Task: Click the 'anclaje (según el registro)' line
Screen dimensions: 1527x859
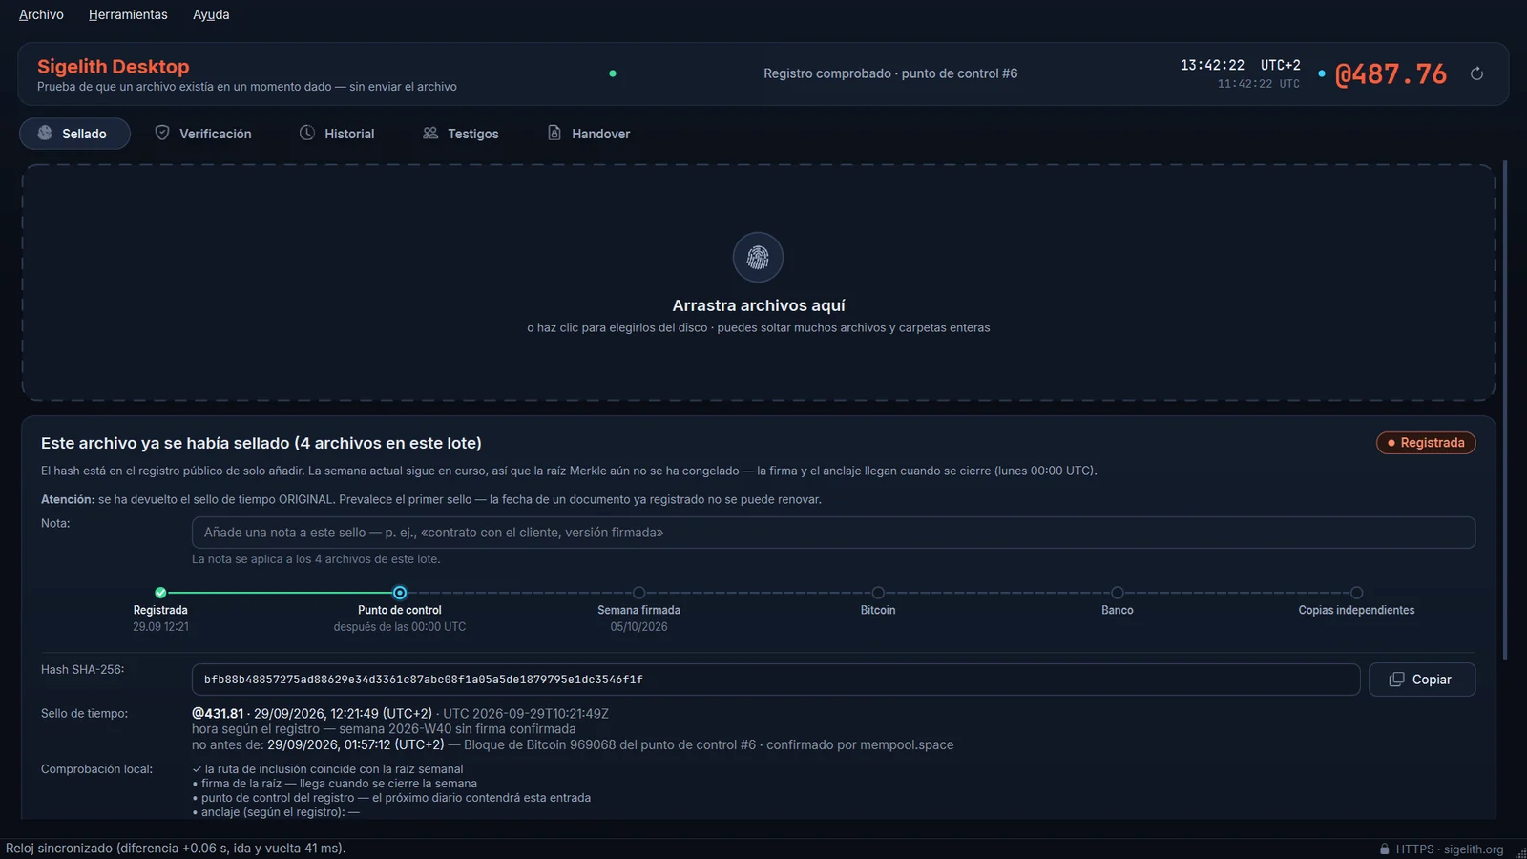Action: [x=276, y=812]
